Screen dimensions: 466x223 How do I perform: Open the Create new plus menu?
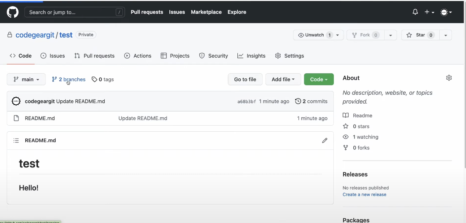428,12
